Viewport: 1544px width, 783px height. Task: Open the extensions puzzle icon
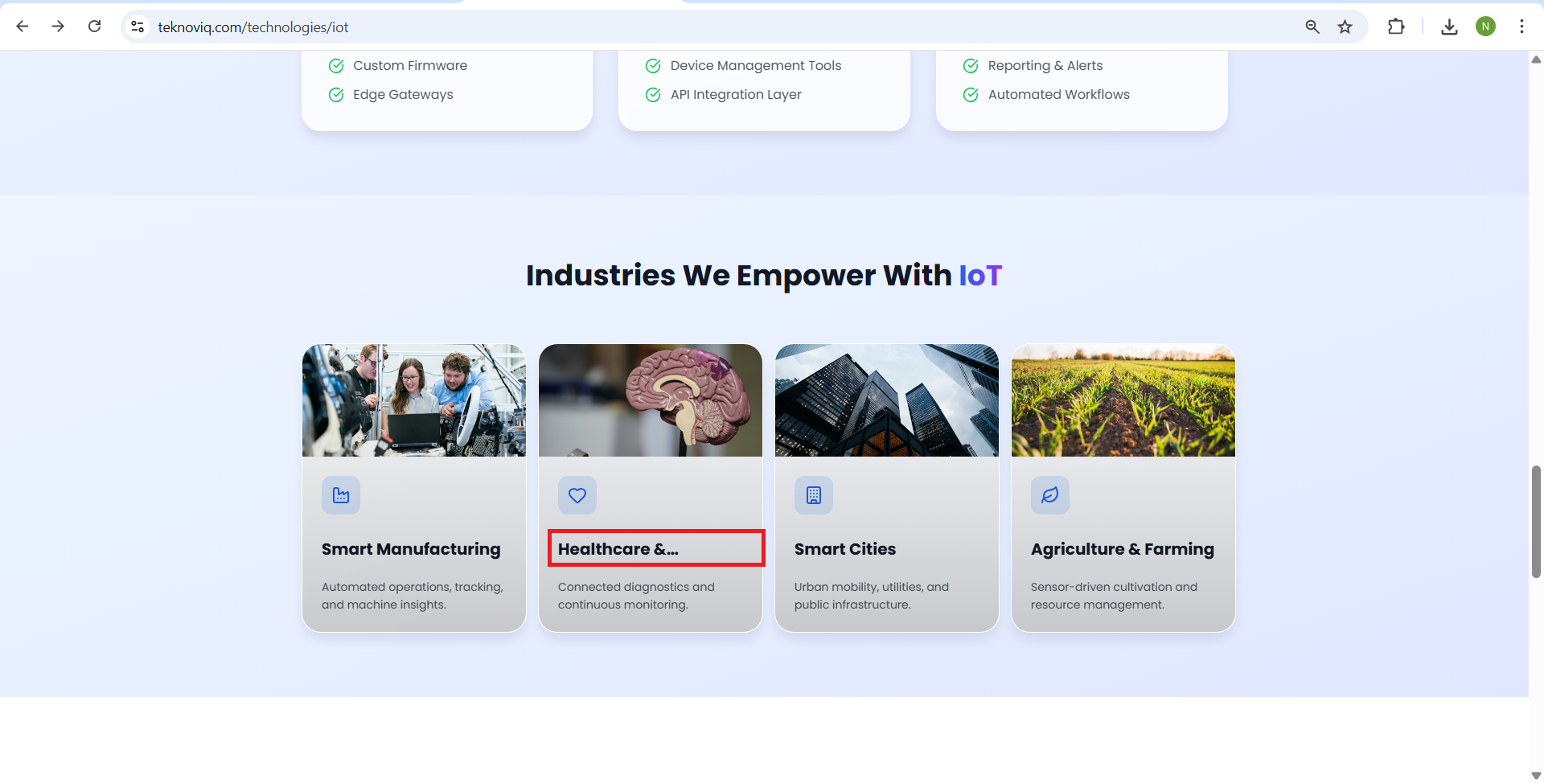point(1396,27)
